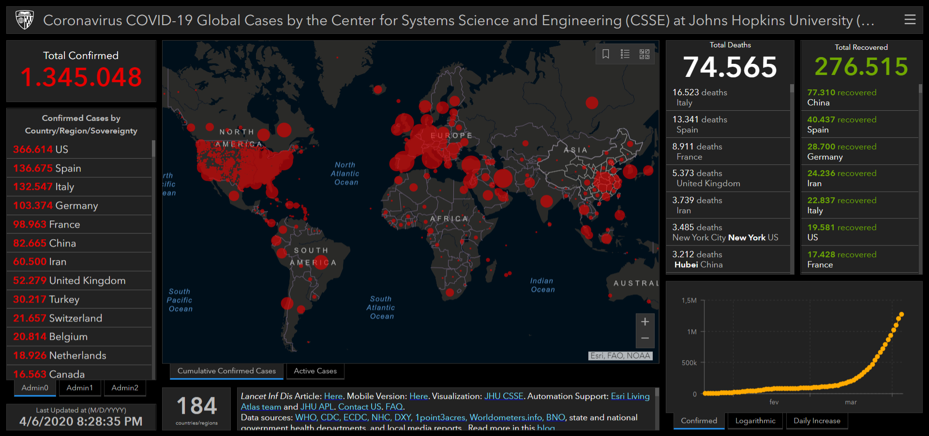Screen dimensions: 929x436
Task: Switch chart to Logarithmic tab
Action: [755, 421]
